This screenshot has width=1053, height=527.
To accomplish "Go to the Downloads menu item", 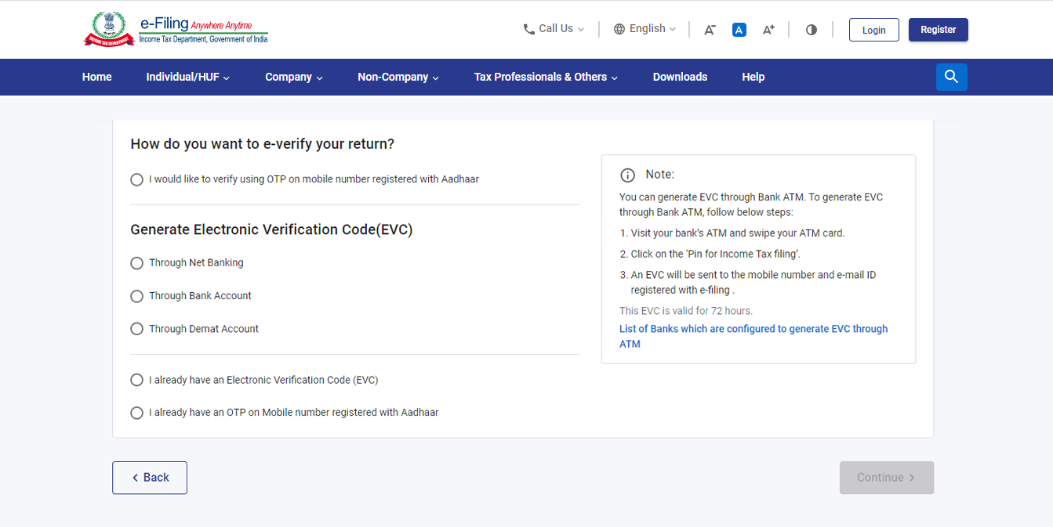I will [x=680, y=77].
